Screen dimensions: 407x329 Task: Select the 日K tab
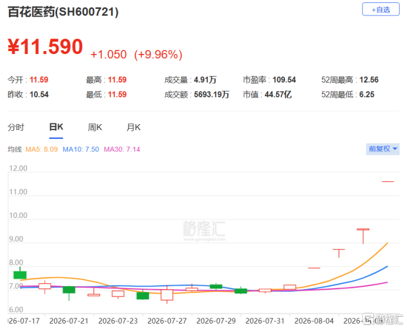tap(56, 127)
